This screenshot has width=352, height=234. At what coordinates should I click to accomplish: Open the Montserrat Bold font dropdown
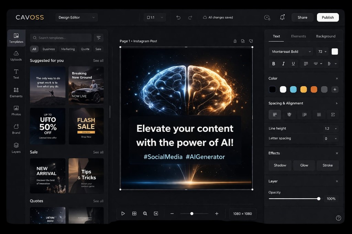point(290,51)
